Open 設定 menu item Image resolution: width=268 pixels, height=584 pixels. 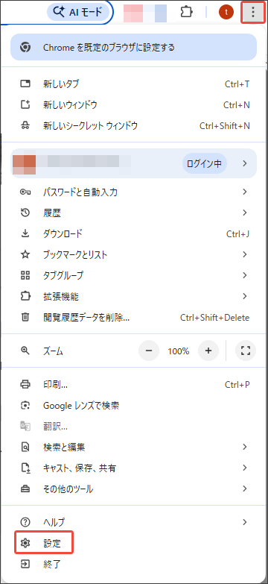(x=134, y=543)
